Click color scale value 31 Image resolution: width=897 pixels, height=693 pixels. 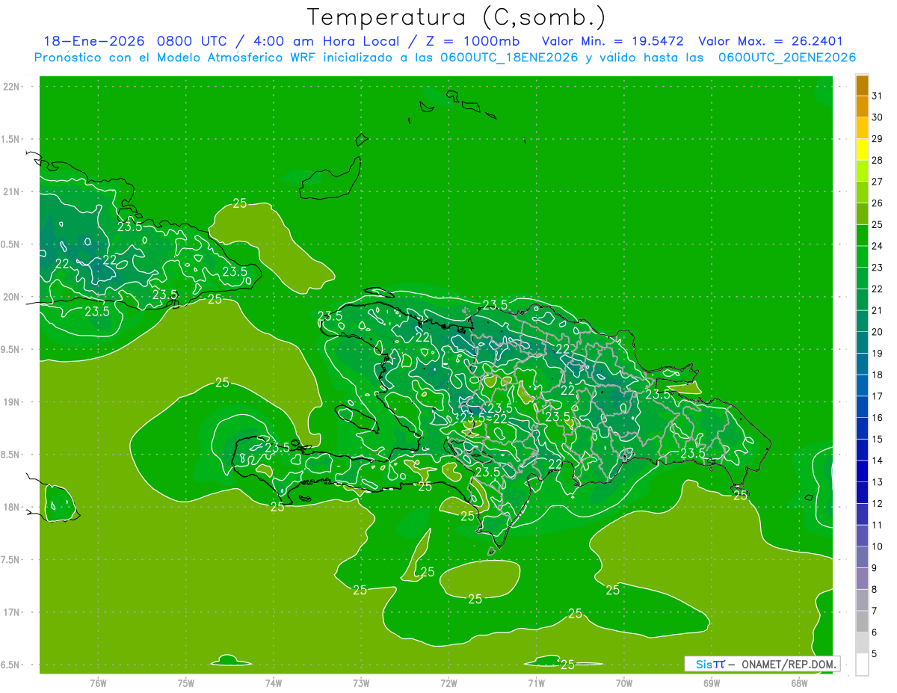[x=878, y=96]
